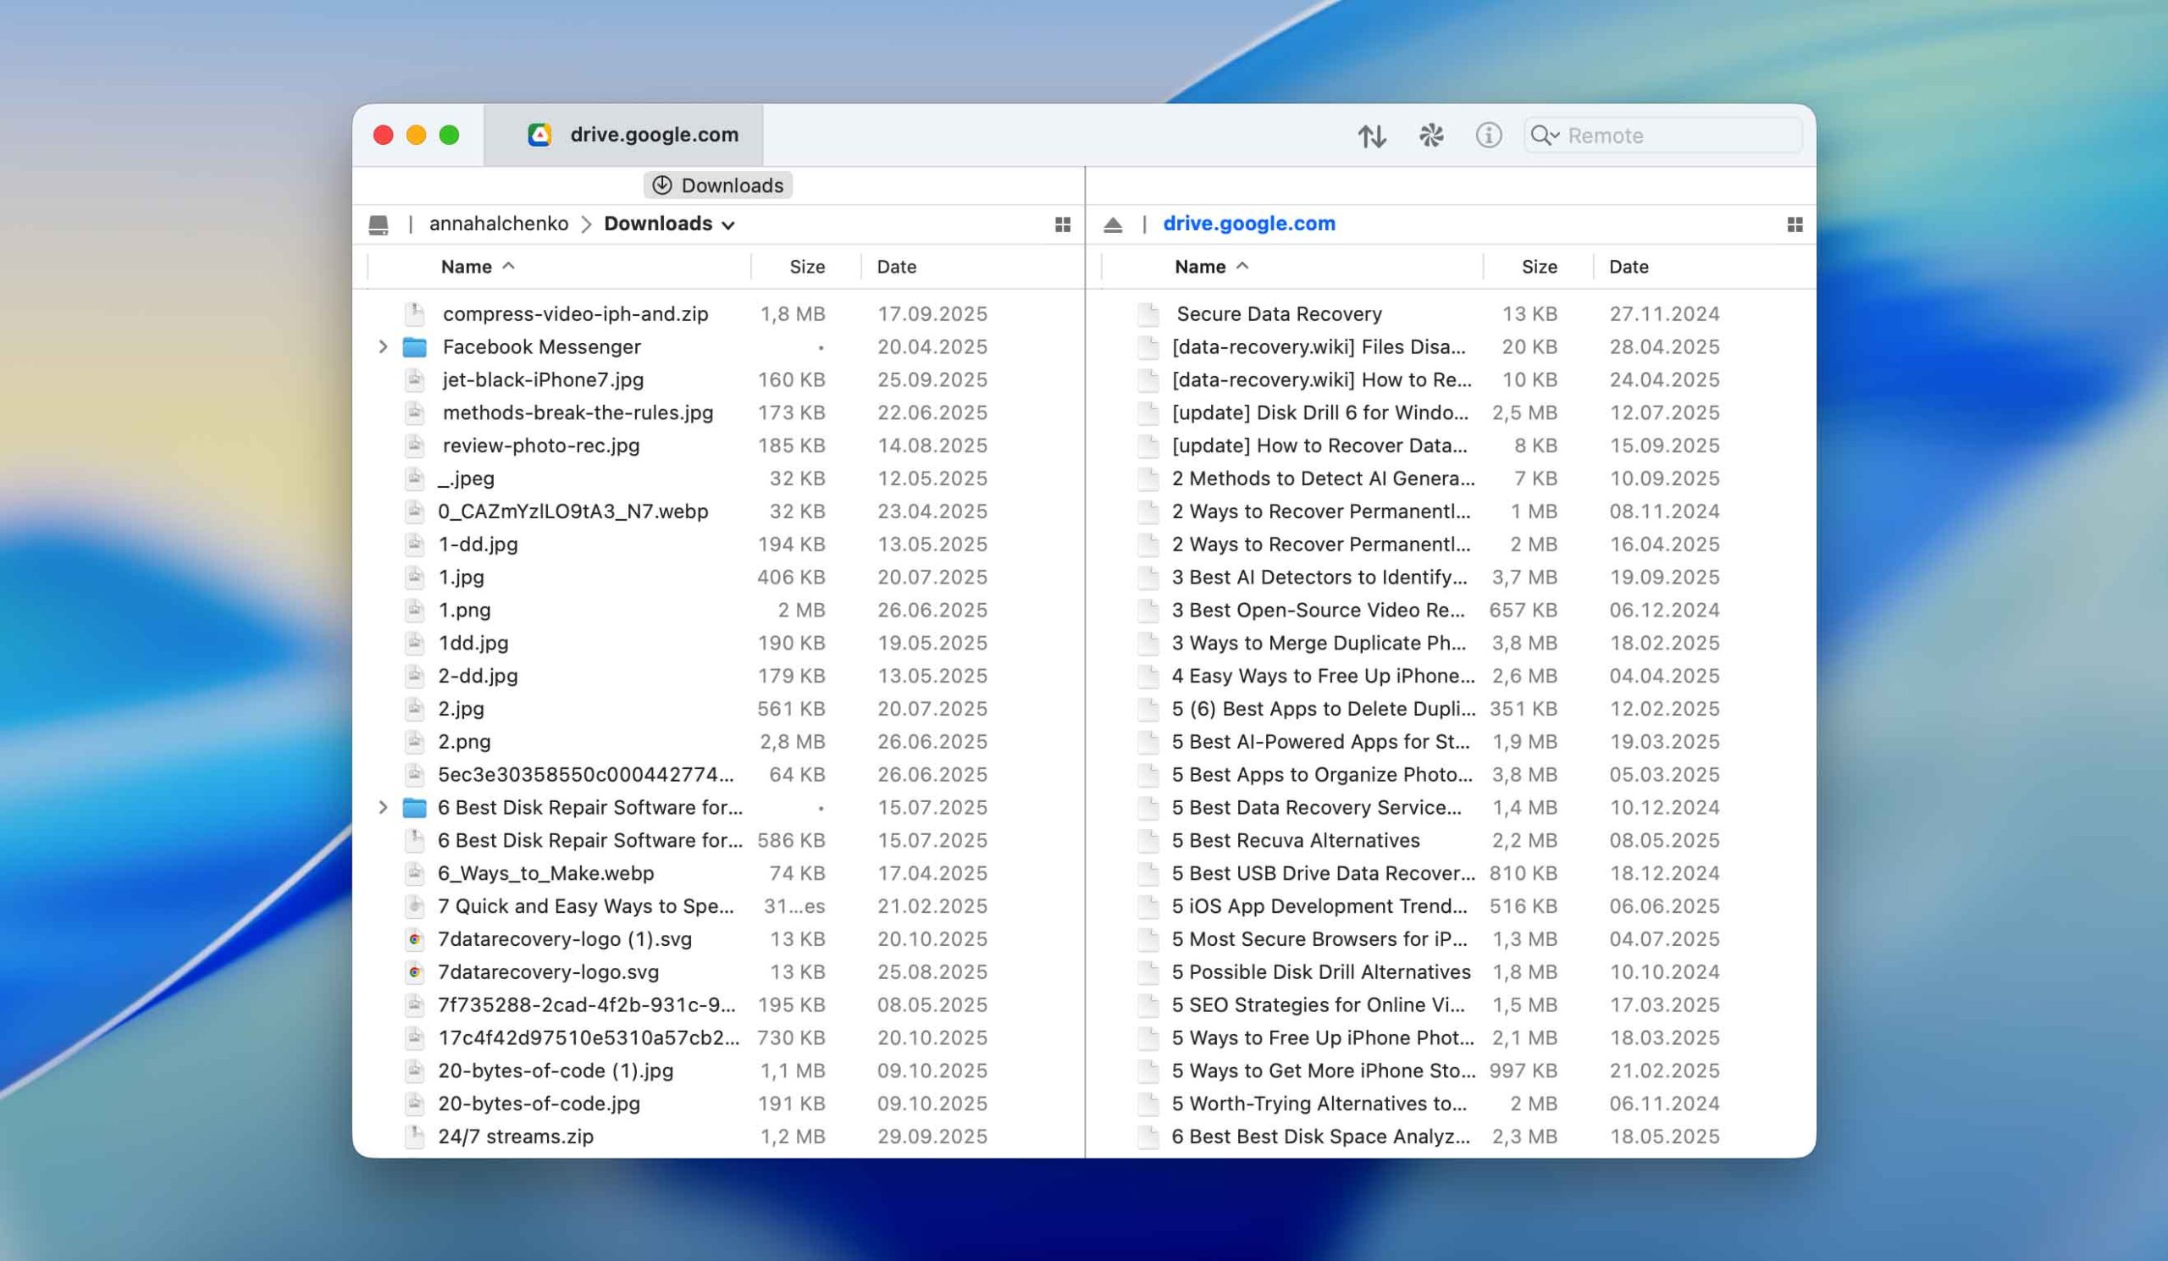Switch left pane to grid view icon
Screen dimensions: 2168x1261
tap(1063, 224)
